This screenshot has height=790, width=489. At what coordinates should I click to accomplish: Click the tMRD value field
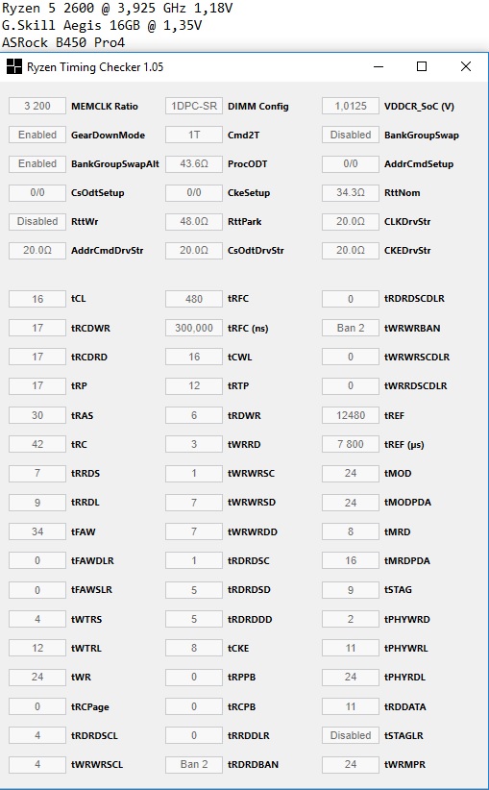tap(351, 531)
